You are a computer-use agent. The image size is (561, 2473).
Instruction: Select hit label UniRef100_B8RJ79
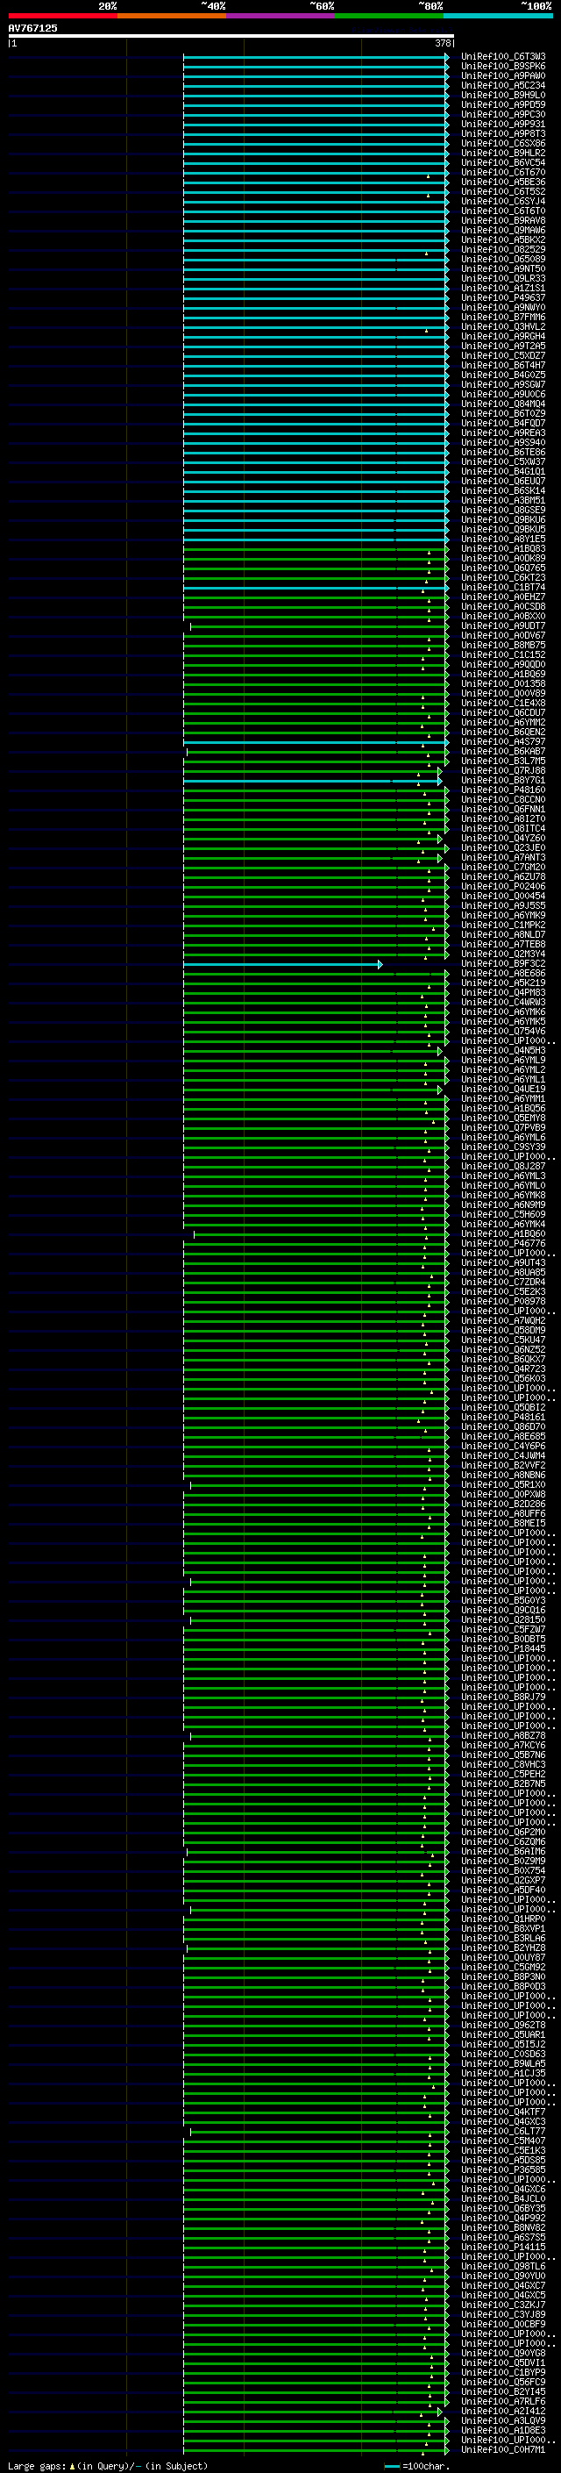coord(503,1698)
